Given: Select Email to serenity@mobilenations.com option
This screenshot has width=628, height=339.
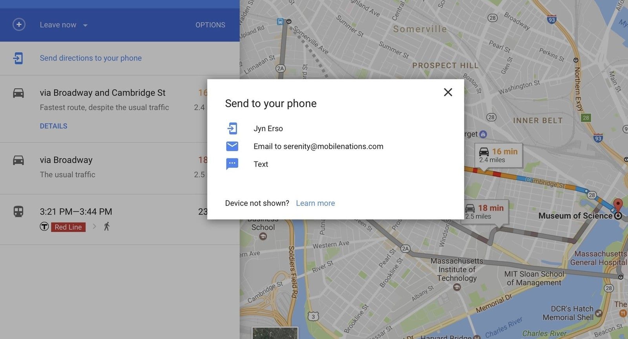Looking at the screenshot, I should (318, 147).
